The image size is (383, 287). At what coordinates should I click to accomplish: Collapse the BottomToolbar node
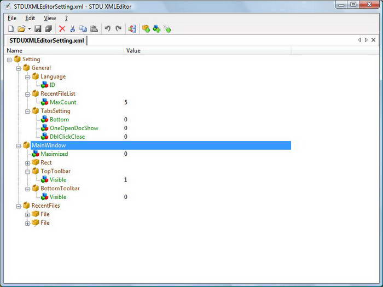coord(27,189)
